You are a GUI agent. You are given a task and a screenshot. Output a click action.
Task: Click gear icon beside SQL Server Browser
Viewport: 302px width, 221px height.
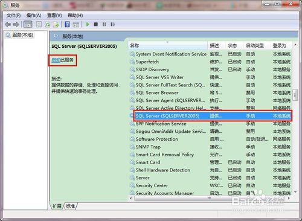[132, 93]
